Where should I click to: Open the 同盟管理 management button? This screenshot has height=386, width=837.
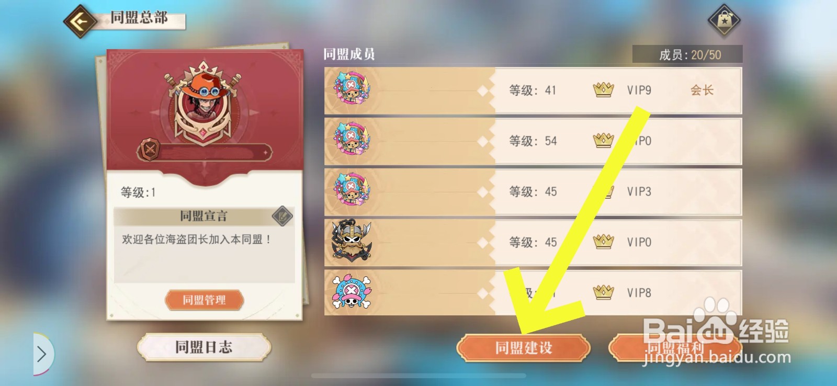tap(204, 300)
